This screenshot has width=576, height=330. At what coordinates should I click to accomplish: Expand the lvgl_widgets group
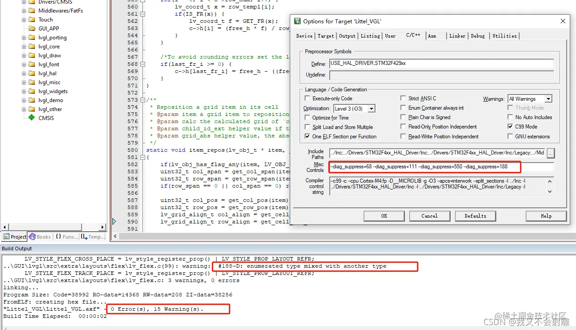click(24, 91)
